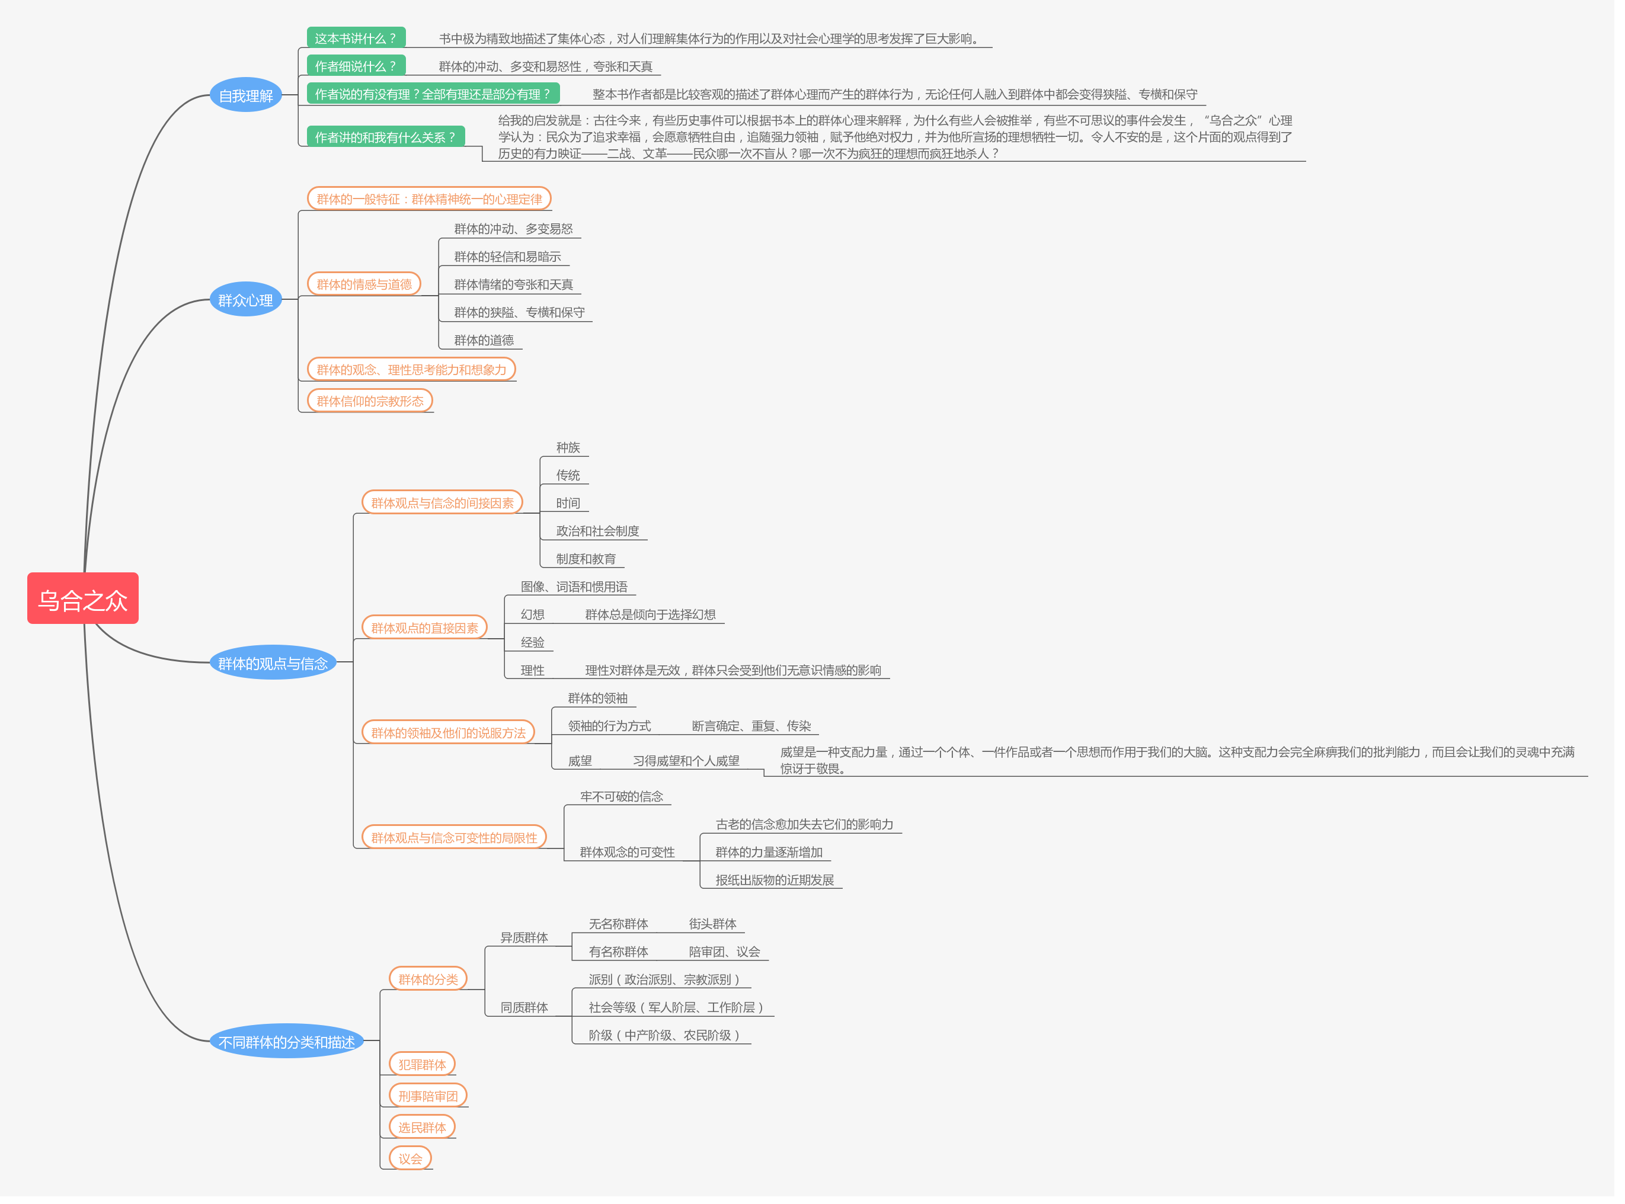Click the central 乌合之众 root node
The image size is (1625, 1204).
pyautogui.click(x=82, y=599)
